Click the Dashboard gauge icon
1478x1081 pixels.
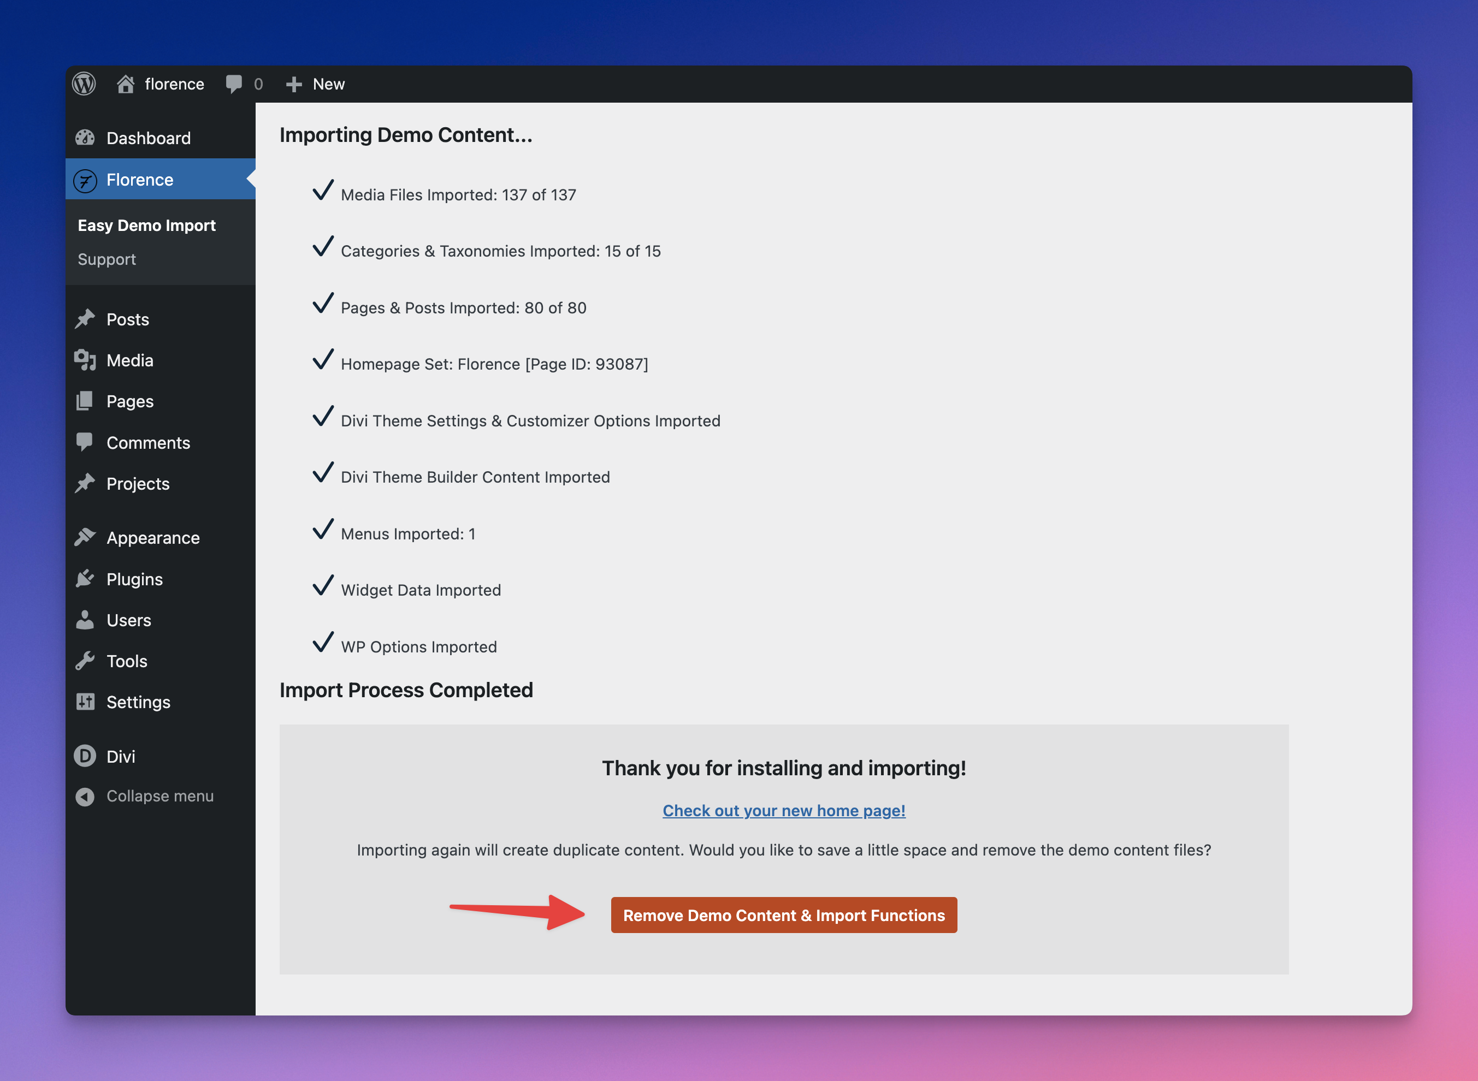(85, 138)
